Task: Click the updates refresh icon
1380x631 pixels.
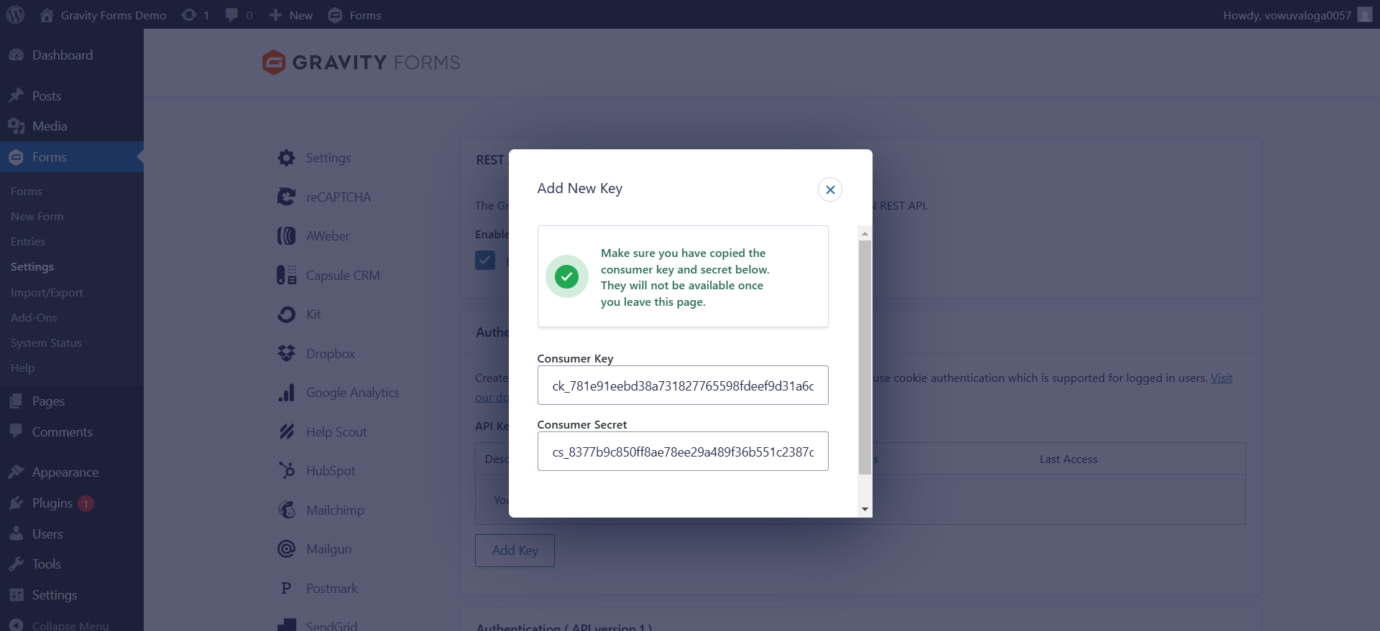Action: point(188,15)
